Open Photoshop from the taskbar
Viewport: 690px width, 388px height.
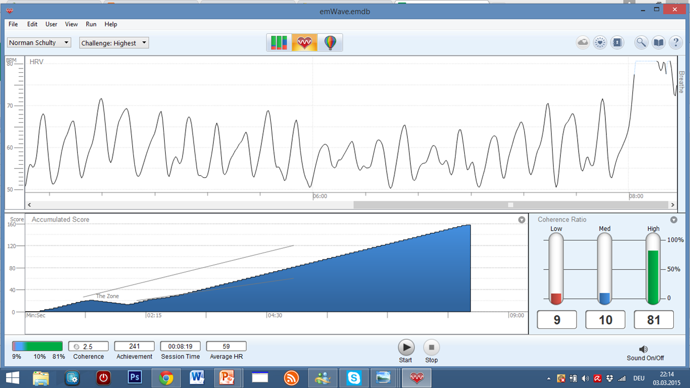[x=135, y=378]
